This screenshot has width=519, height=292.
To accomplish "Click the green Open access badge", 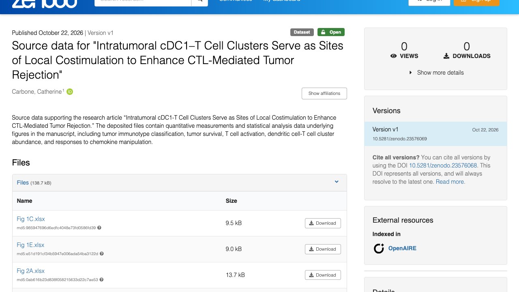I will tap(331, 32).
